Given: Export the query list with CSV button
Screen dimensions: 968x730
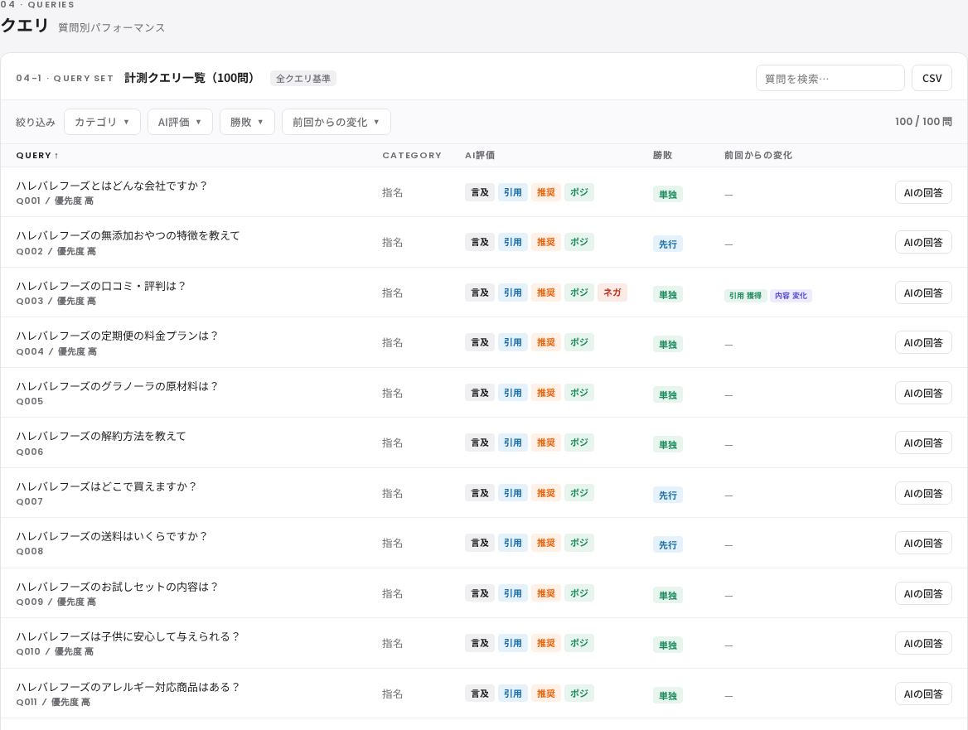Looking at the screenshot, I should (932, 79).
